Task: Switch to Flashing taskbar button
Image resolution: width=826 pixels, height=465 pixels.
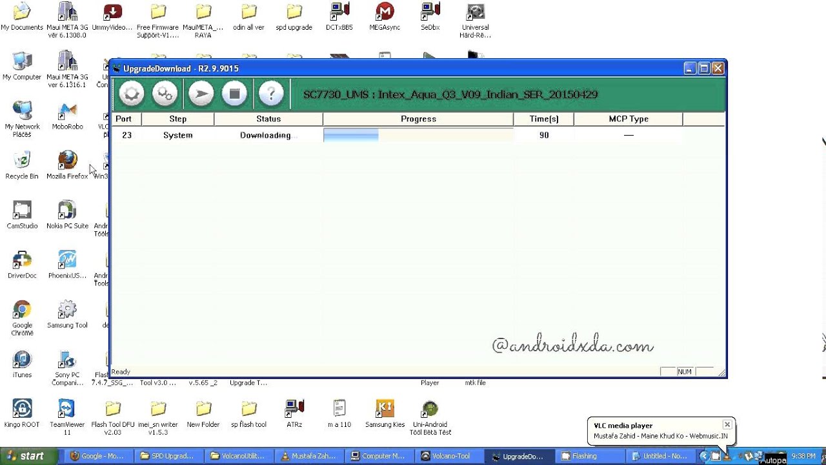Action: point(590,456)
